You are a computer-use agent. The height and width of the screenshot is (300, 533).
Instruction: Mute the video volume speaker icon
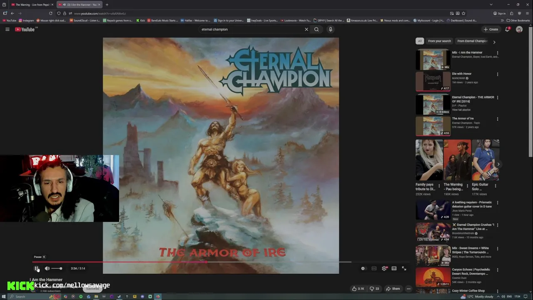[47, 268]
